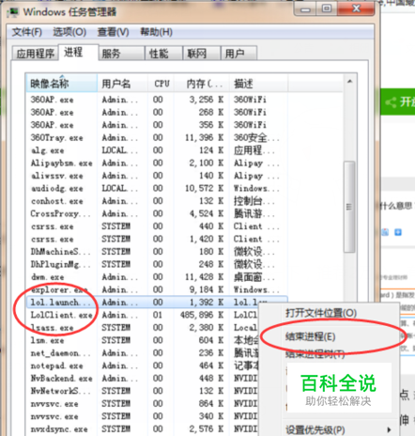Click the 485,896 K memory value
The width and height of the screenshot is (415, 436).
(202, 315)
